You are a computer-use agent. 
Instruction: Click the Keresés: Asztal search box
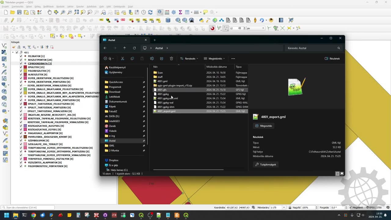tap(314, 48)
